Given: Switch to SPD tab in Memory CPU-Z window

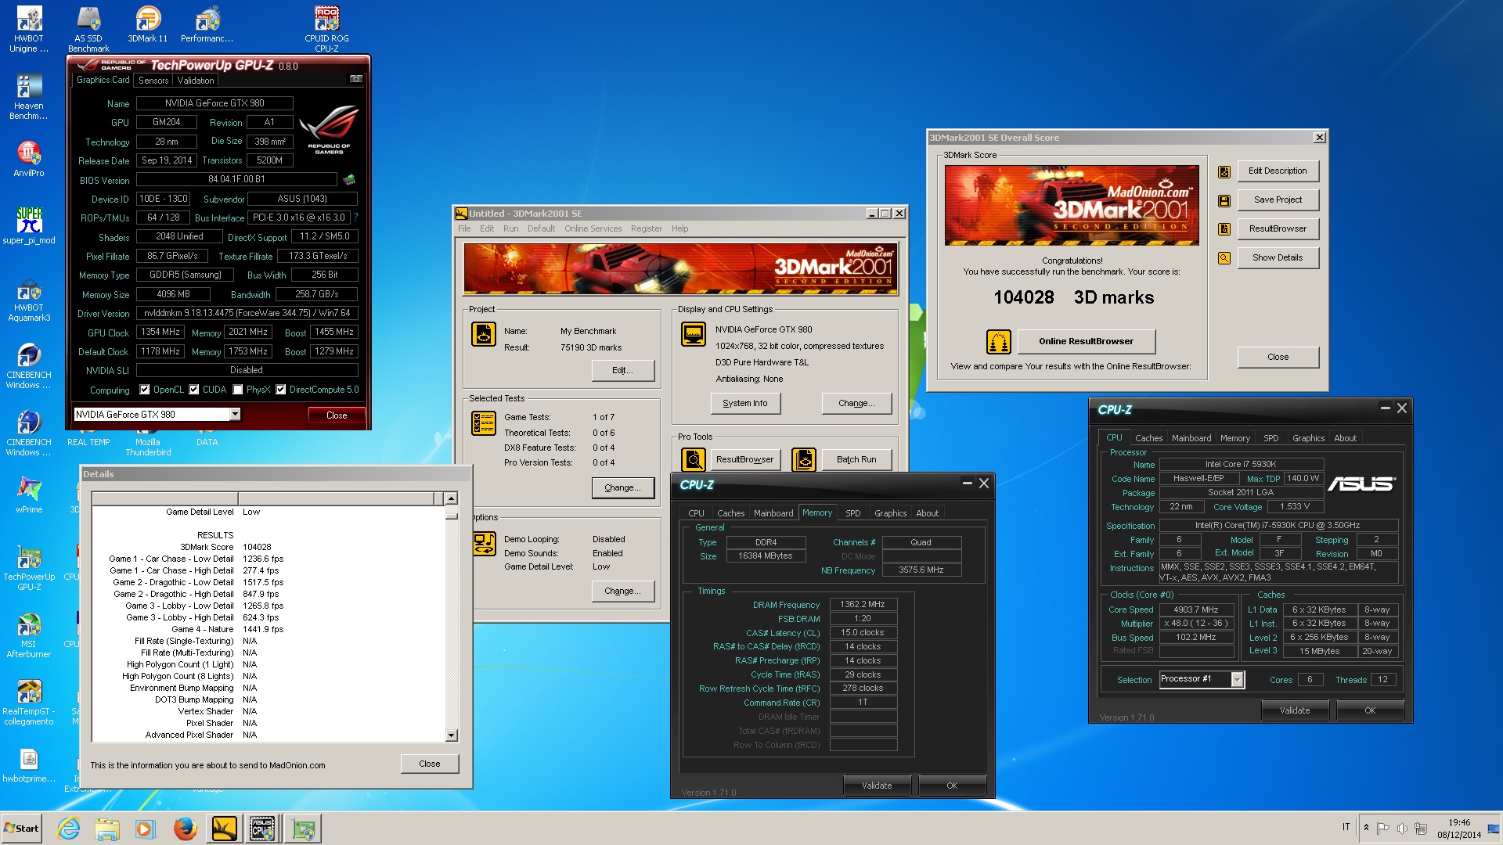Looking at the screenshot, I should coord(852,513).
